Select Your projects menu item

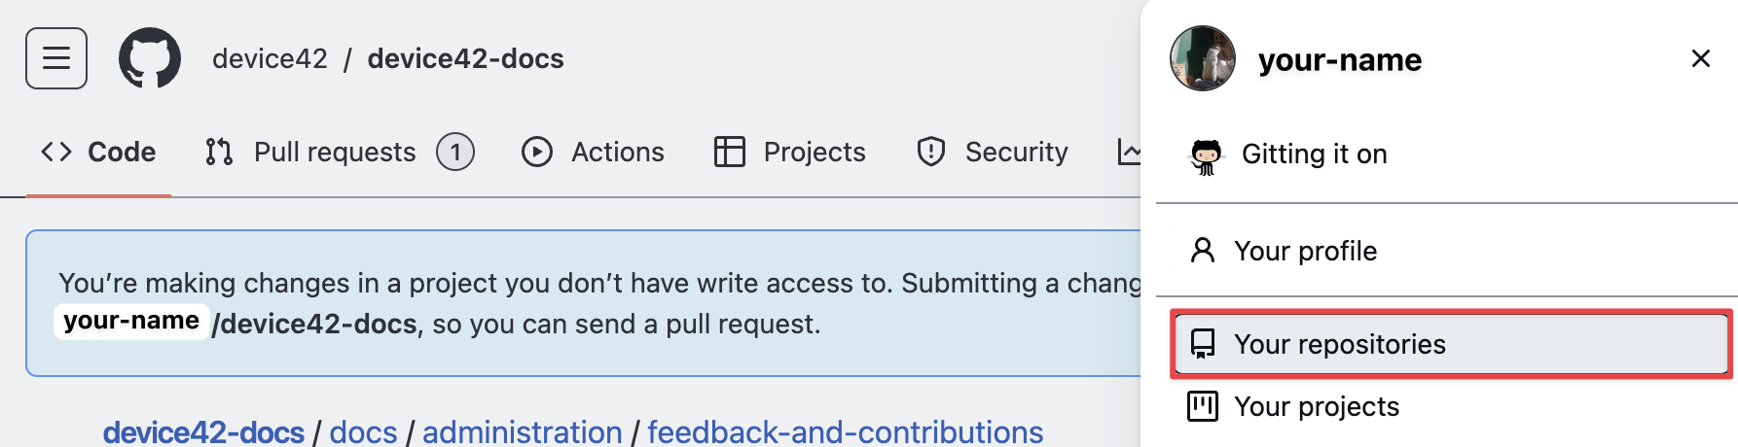click(x=1316, y=406)
